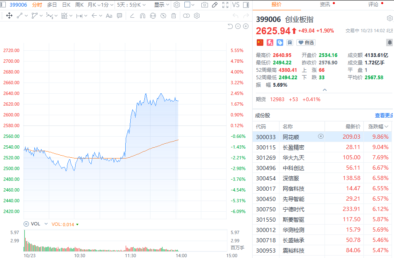The image size is (394, 258).
Task: Toggle magnet snap mode
Action: (143, 16)
